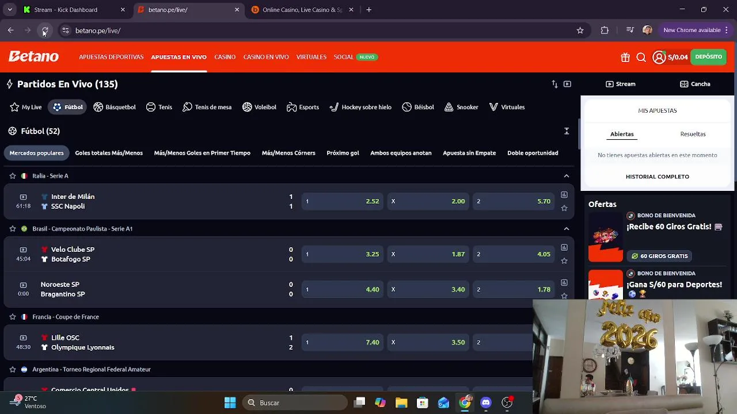Screen dimensions: 737x414
Task: Bet on Bragantino SP at 1.78
Action: click(x=514, y=289)
